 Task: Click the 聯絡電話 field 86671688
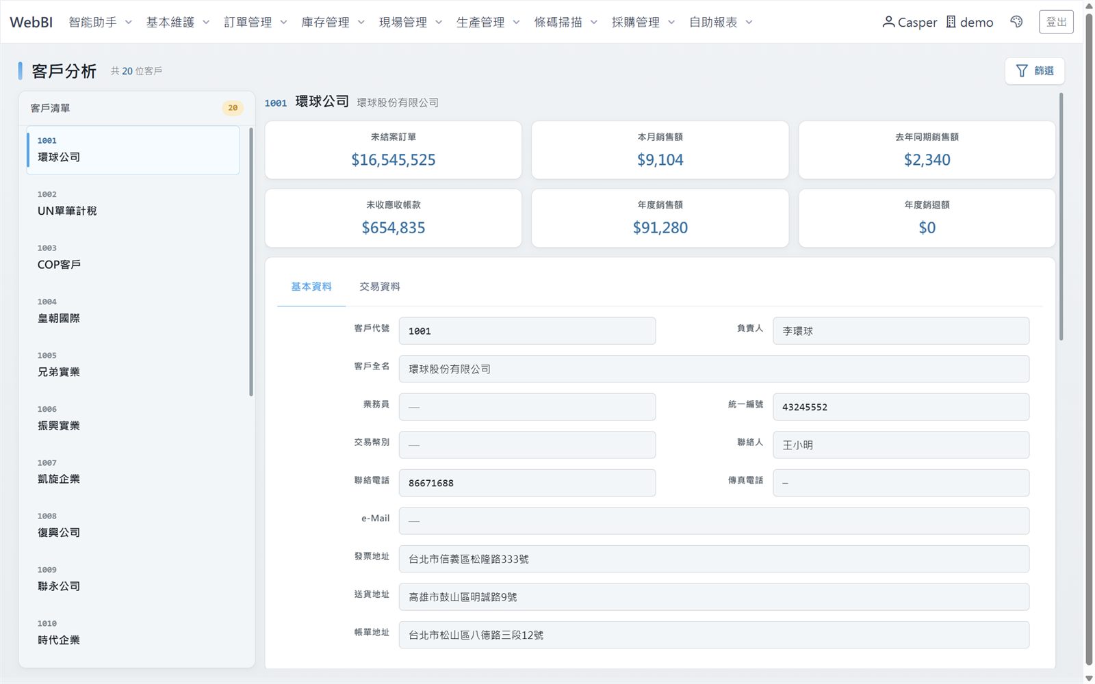pos(527,483)
